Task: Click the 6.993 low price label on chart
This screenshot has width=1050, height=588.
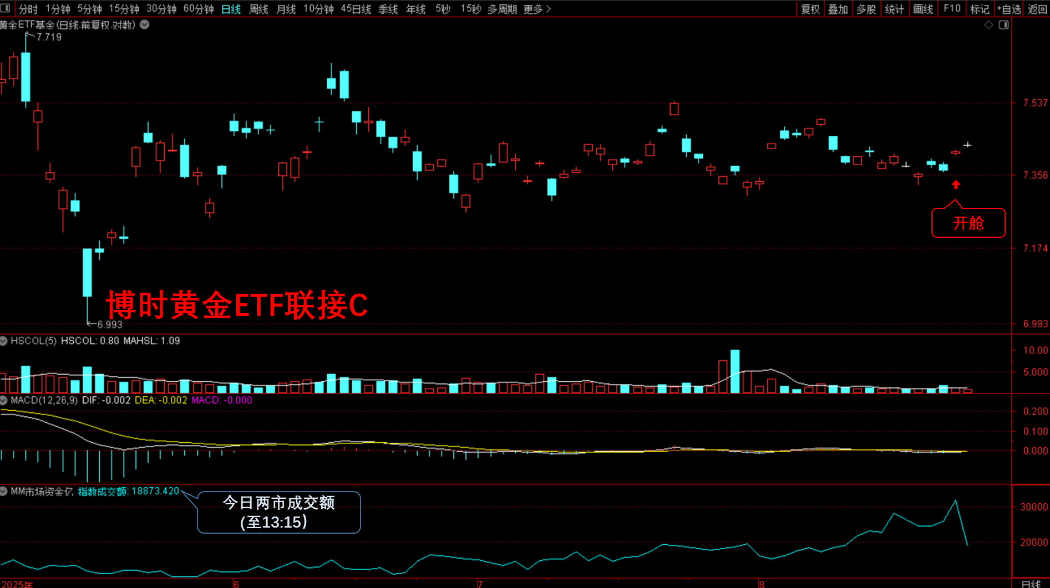Action: (110, 325)
